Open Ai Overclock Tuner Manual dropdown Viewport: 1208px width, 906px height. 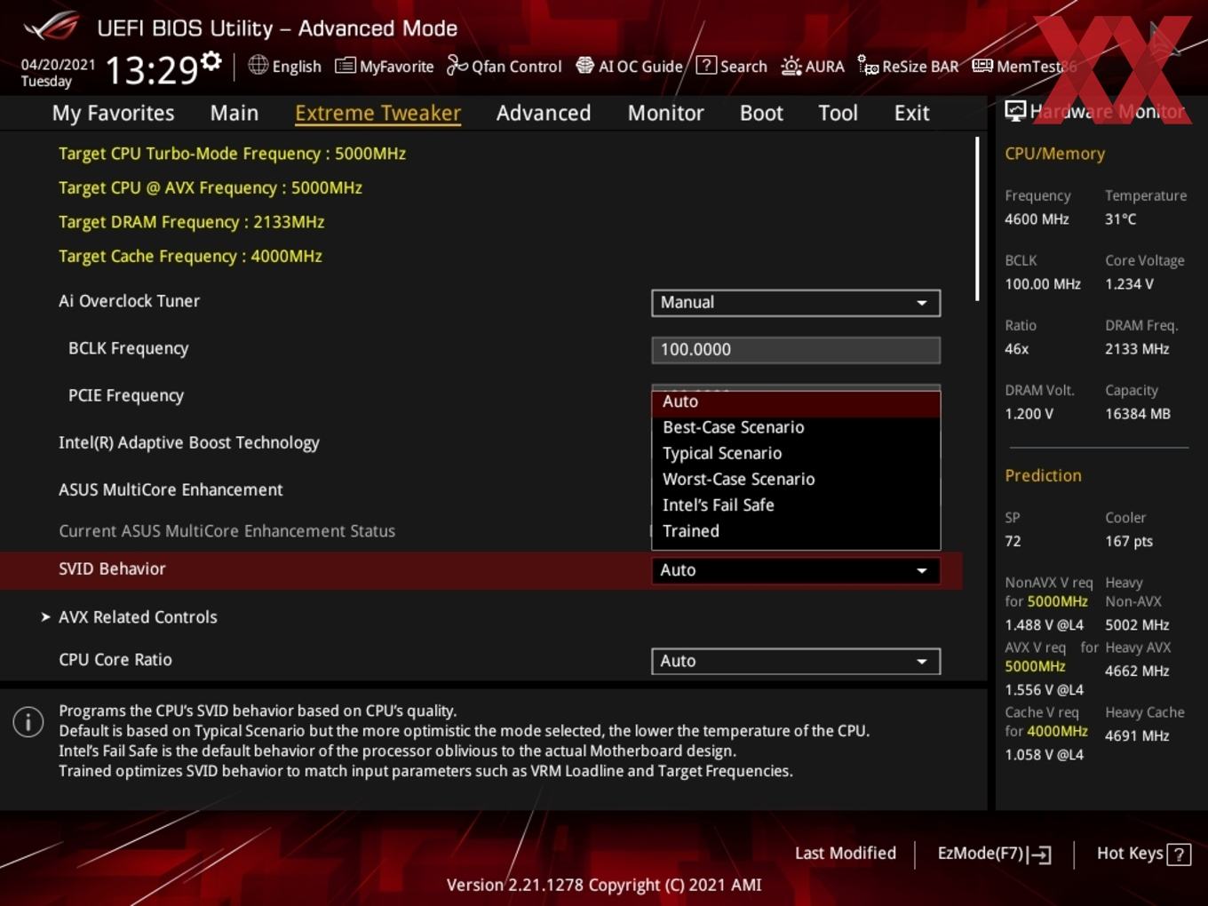point(796,303)
